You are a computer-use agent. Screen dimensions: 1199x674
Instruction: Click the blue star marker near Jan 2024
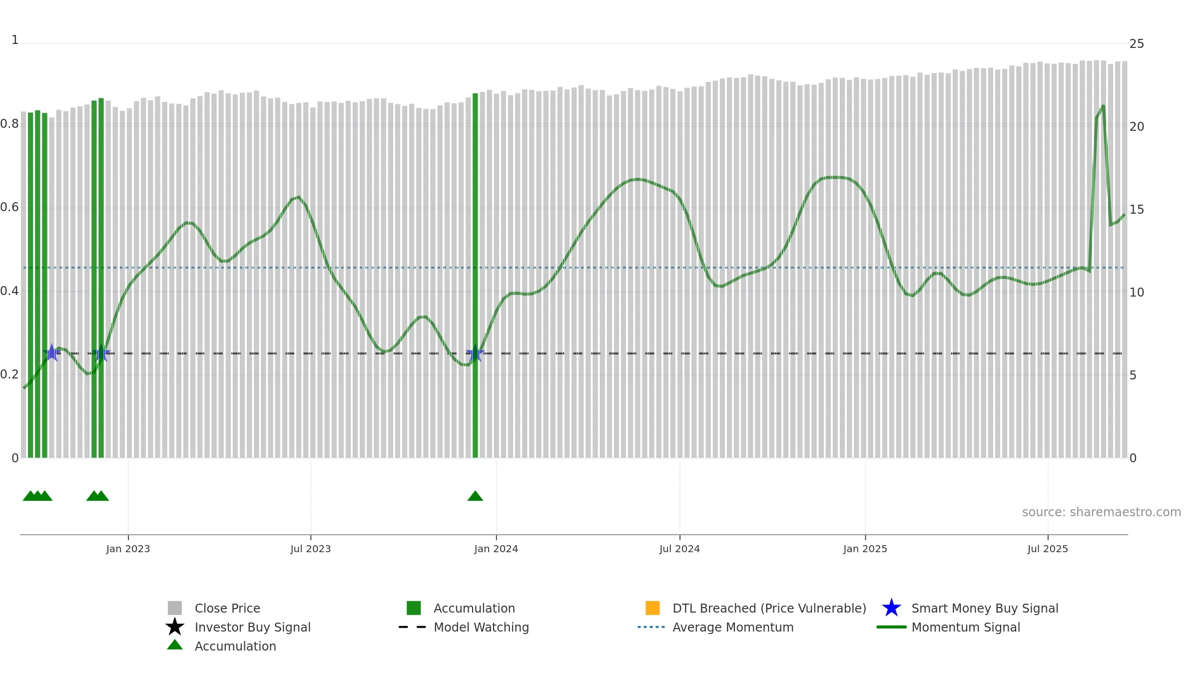coord(475,353)
